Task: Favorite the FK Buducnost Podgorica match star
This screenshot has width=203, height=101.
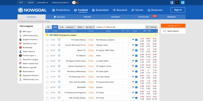Action: pos(47,93)
